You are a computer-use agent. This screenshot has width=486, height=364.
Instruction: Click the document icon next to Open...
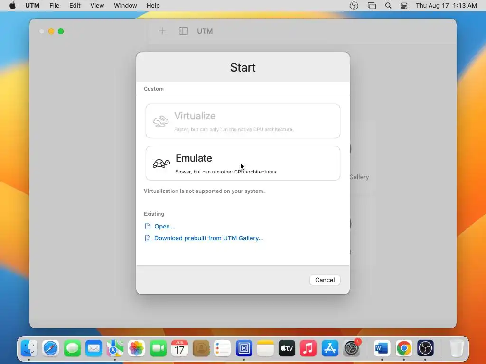coord(148,226)
